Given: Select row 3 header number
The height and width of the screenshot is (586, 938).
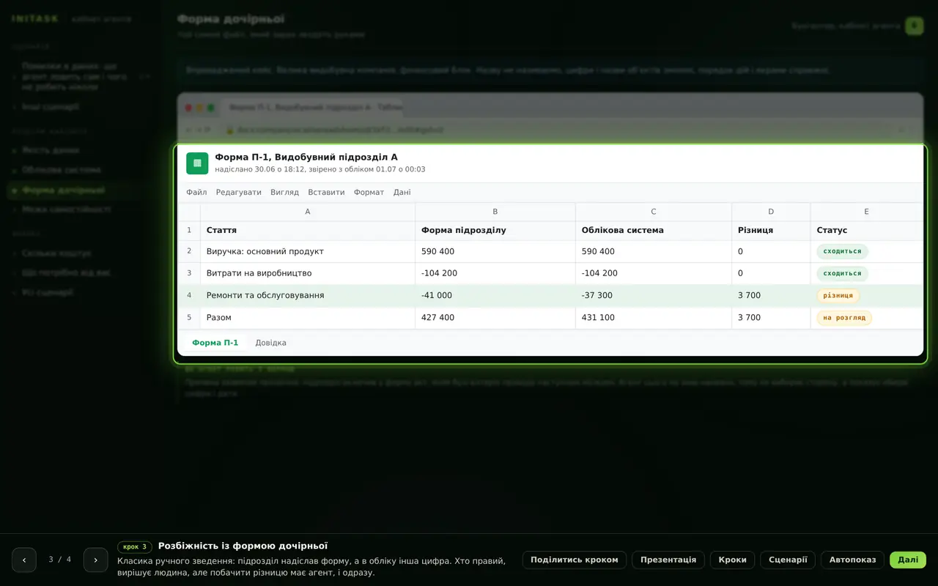Looking at the screenshot, I should [x=189, y=273].
